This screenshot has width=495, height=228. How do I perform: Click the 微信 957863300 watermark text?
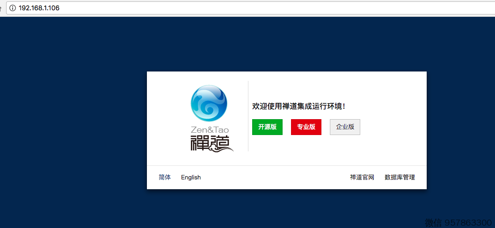click(x=459, y=222)
